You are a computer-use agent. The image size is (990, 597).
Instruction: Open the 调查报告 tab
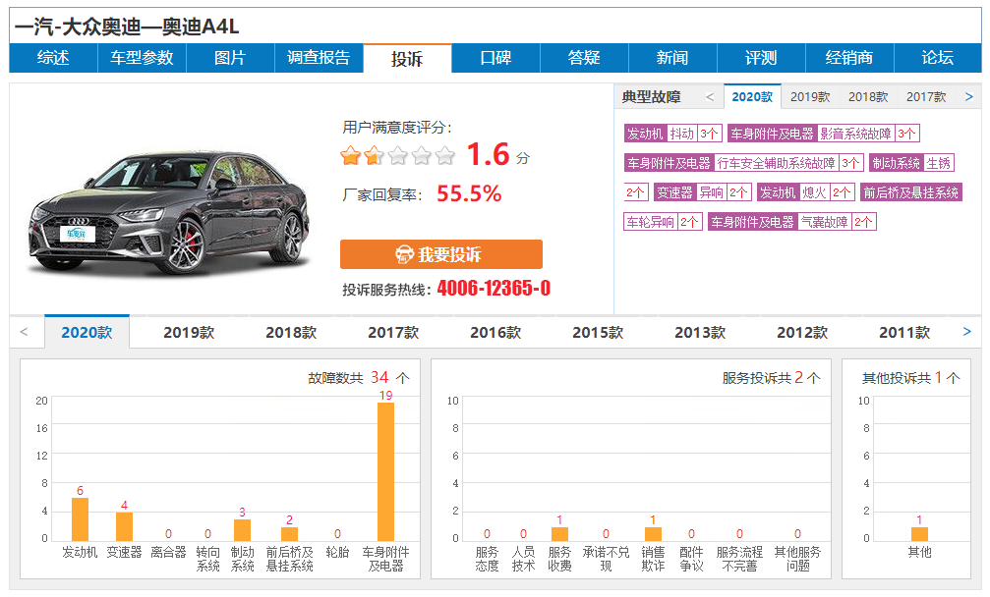[319, 58]
